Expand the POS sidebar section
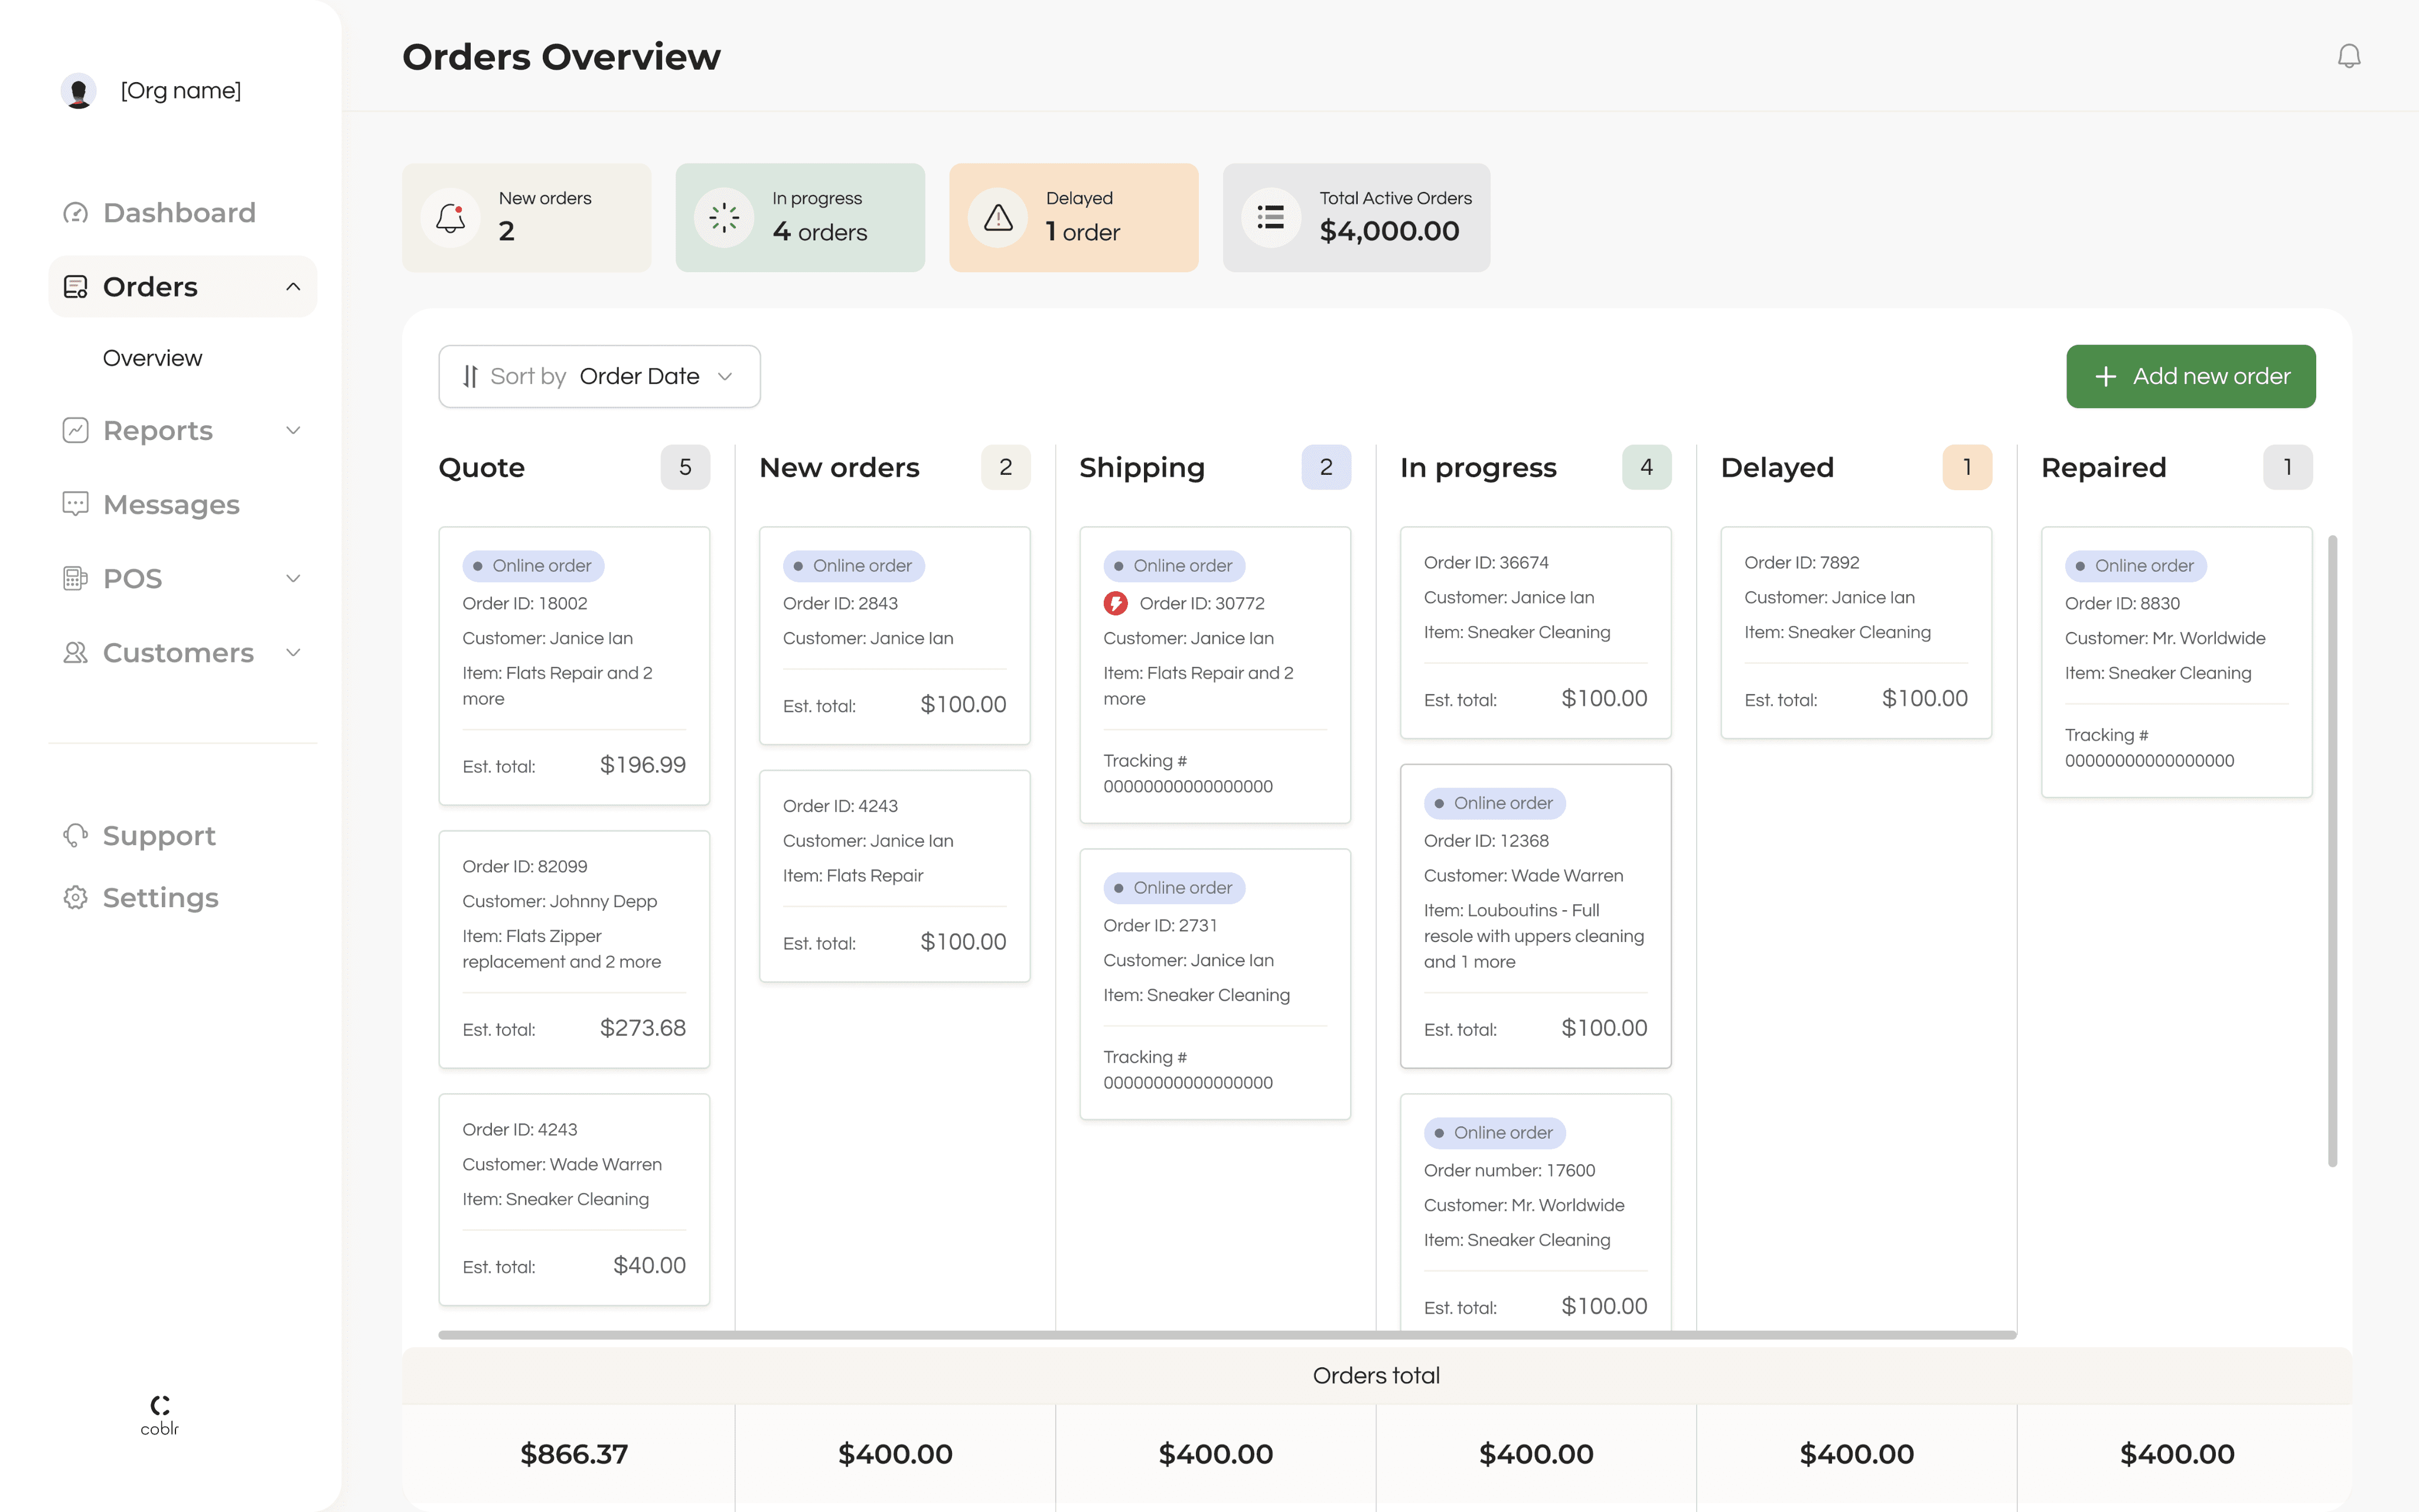The height and width of the screenshot is (1512, 2419). pos(293,578)
